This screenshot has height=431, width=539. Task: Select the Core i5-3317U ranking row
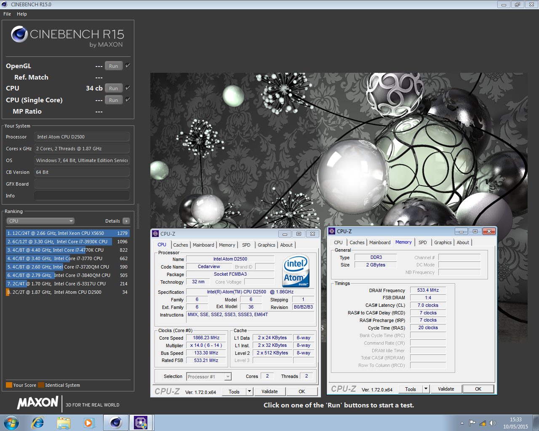pyautogui.click(x=67, y=284)
